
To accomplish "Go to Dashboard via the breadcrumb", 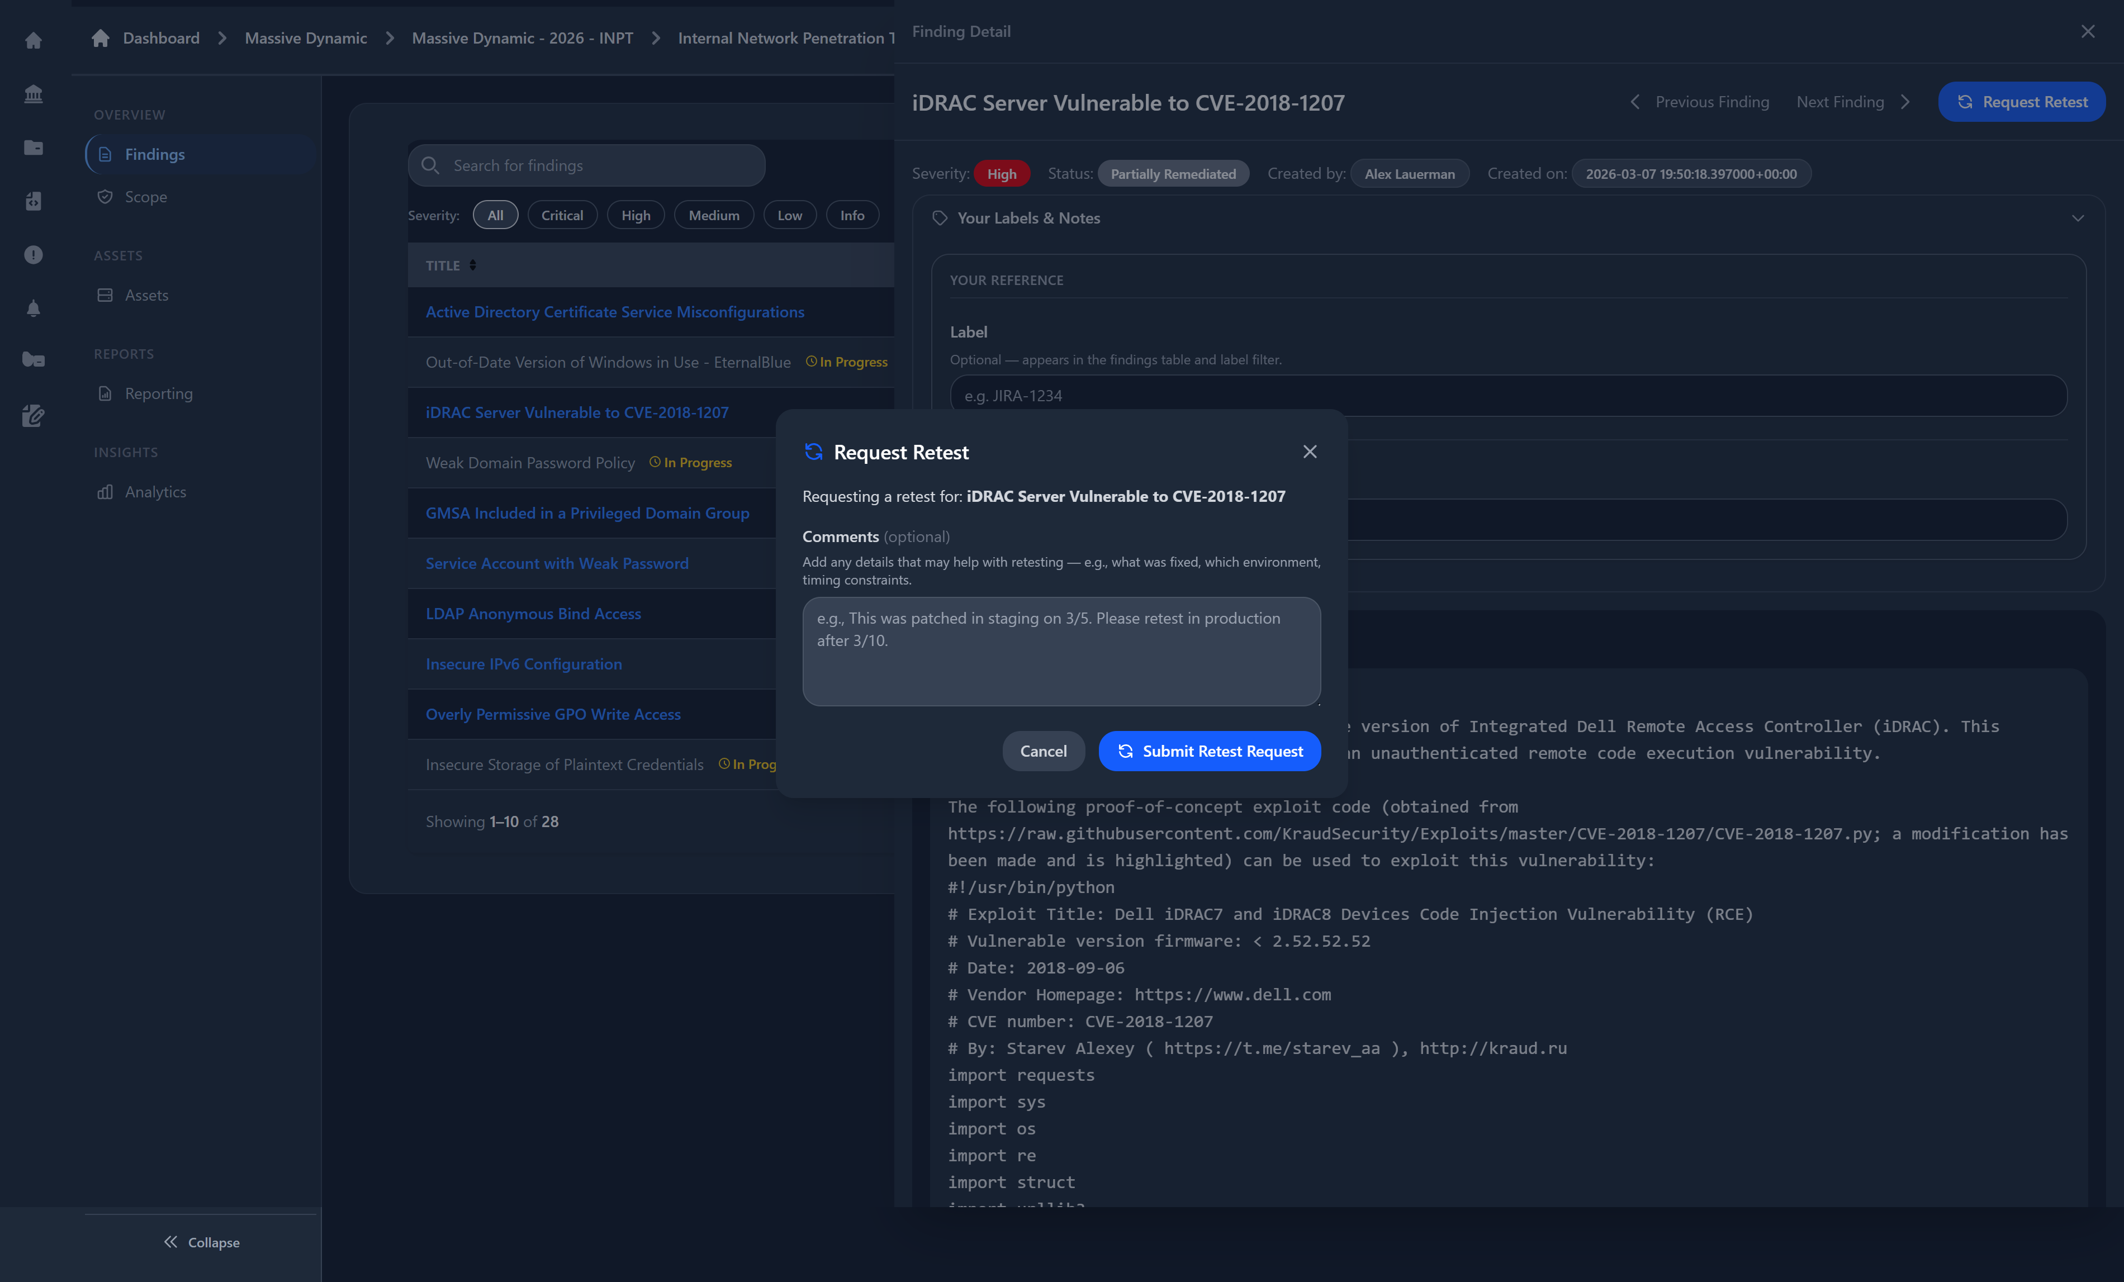I will coord(161,38).
